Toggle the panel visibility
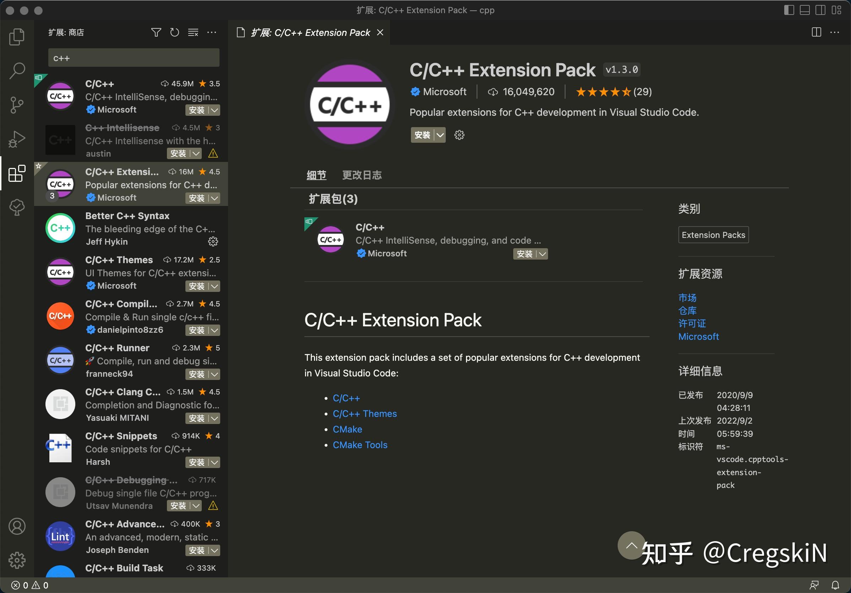 [804, 10]
